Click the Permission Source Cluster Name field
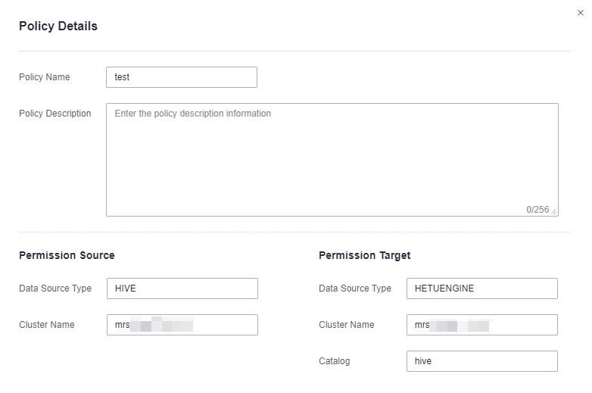Viewport: 592px width, 393px height. click(x=182, y=325)
